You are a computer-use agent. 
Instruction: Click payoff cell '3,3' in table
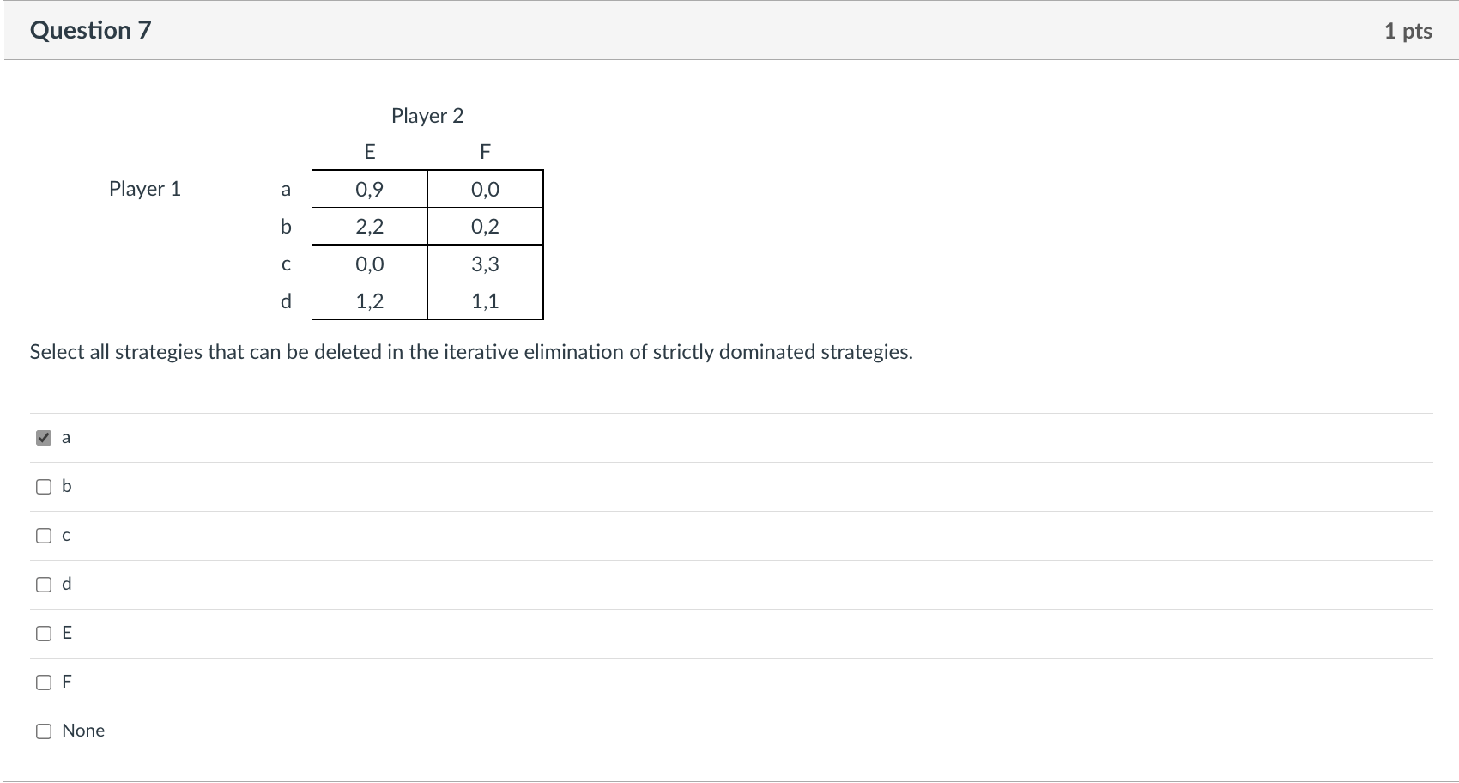point(485,264)
